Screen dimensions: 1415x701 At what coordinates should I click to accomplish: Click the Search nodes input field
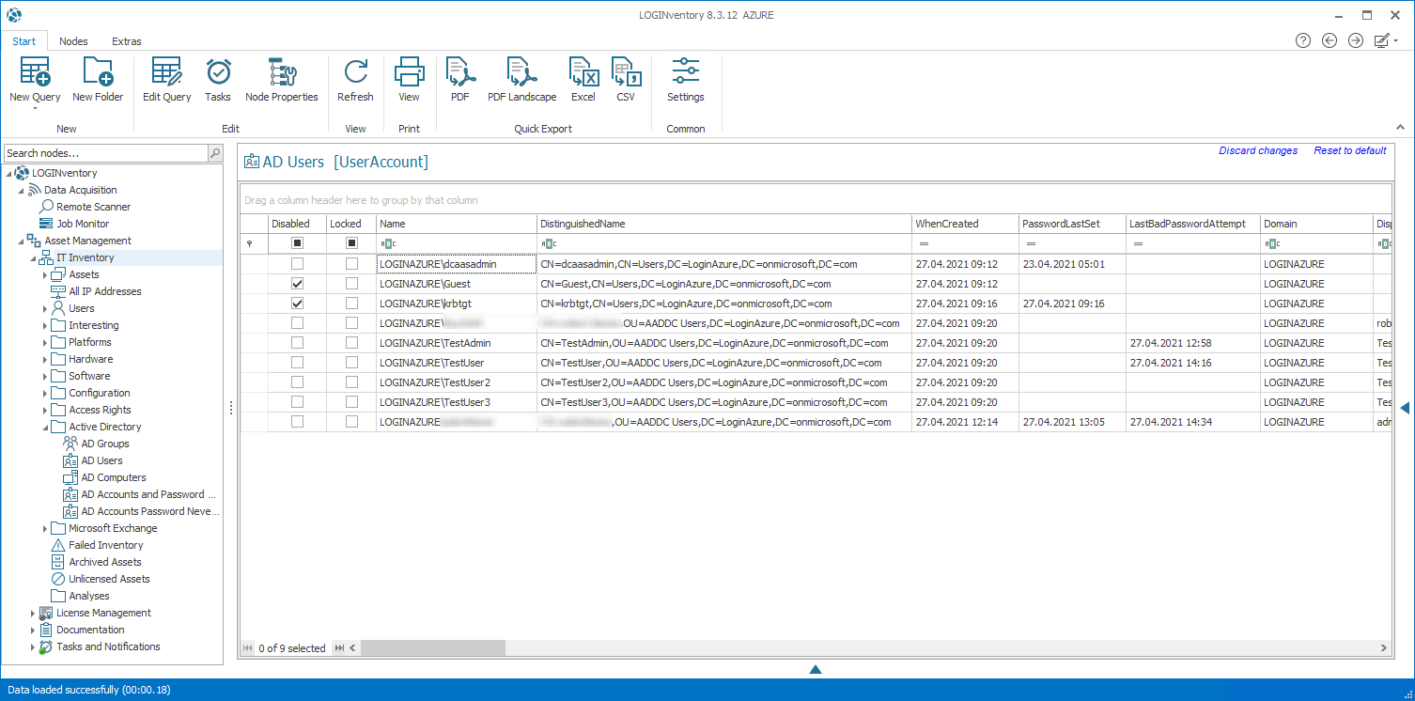tap(105, 153)
